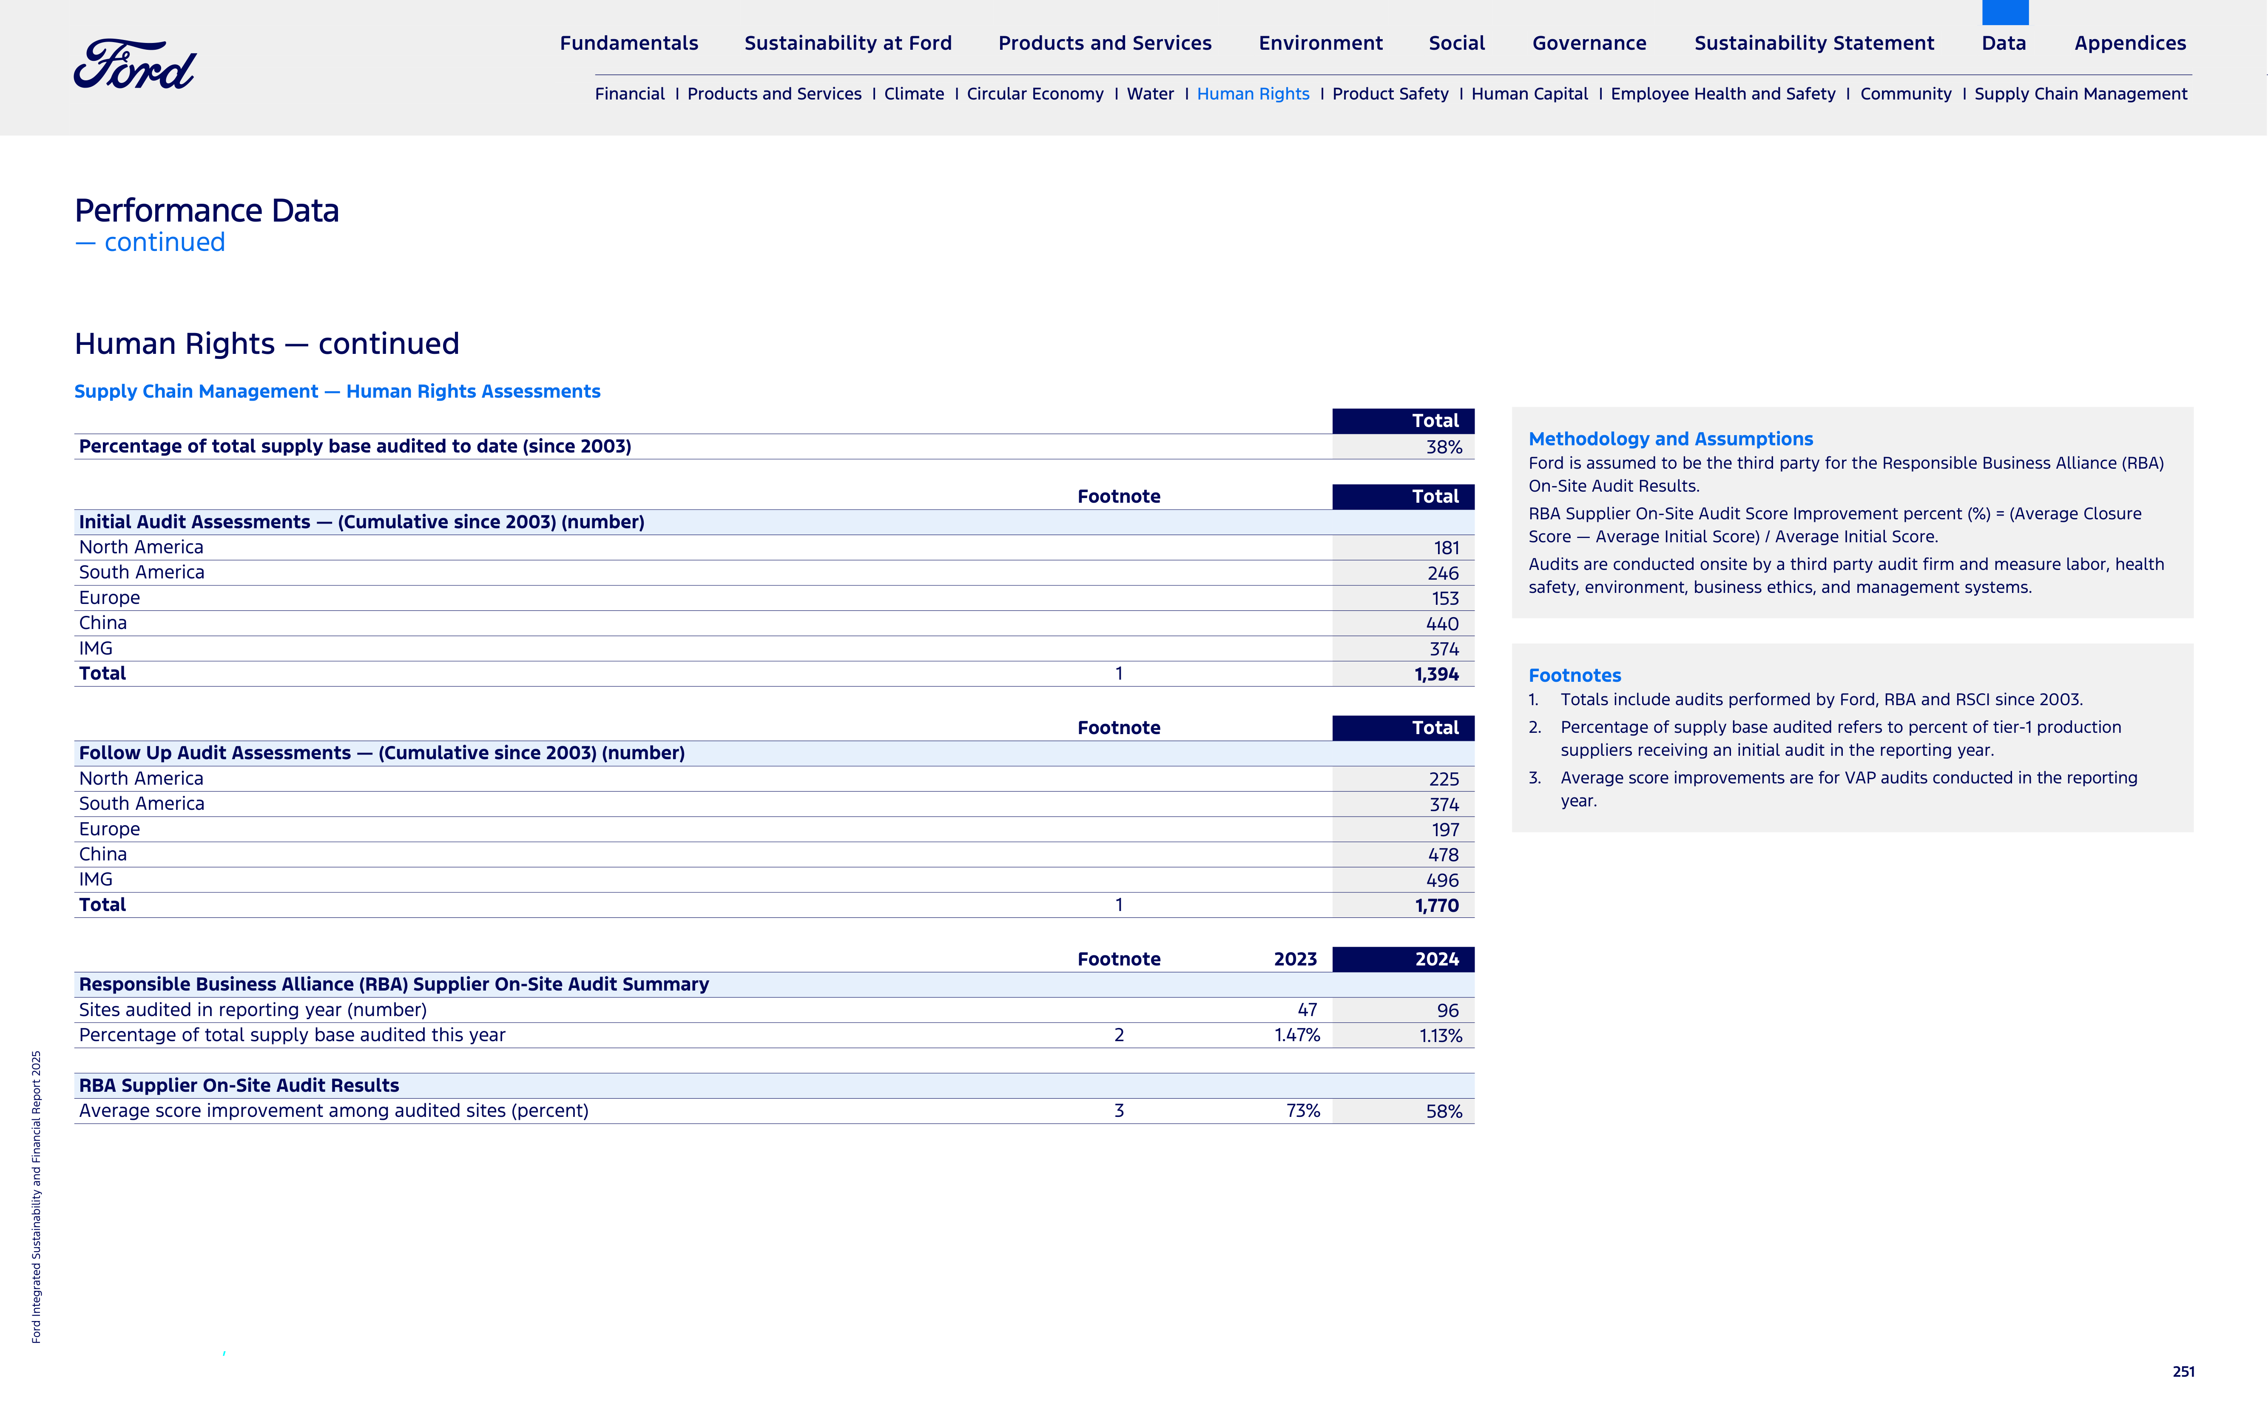The image size is (2268, 1418).
Task: Click the Methodology and Assumptions heading
Action: 1670,439
